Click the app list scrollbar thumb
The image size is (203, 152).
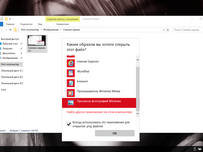pyautogui.click(x=138, y=89)
